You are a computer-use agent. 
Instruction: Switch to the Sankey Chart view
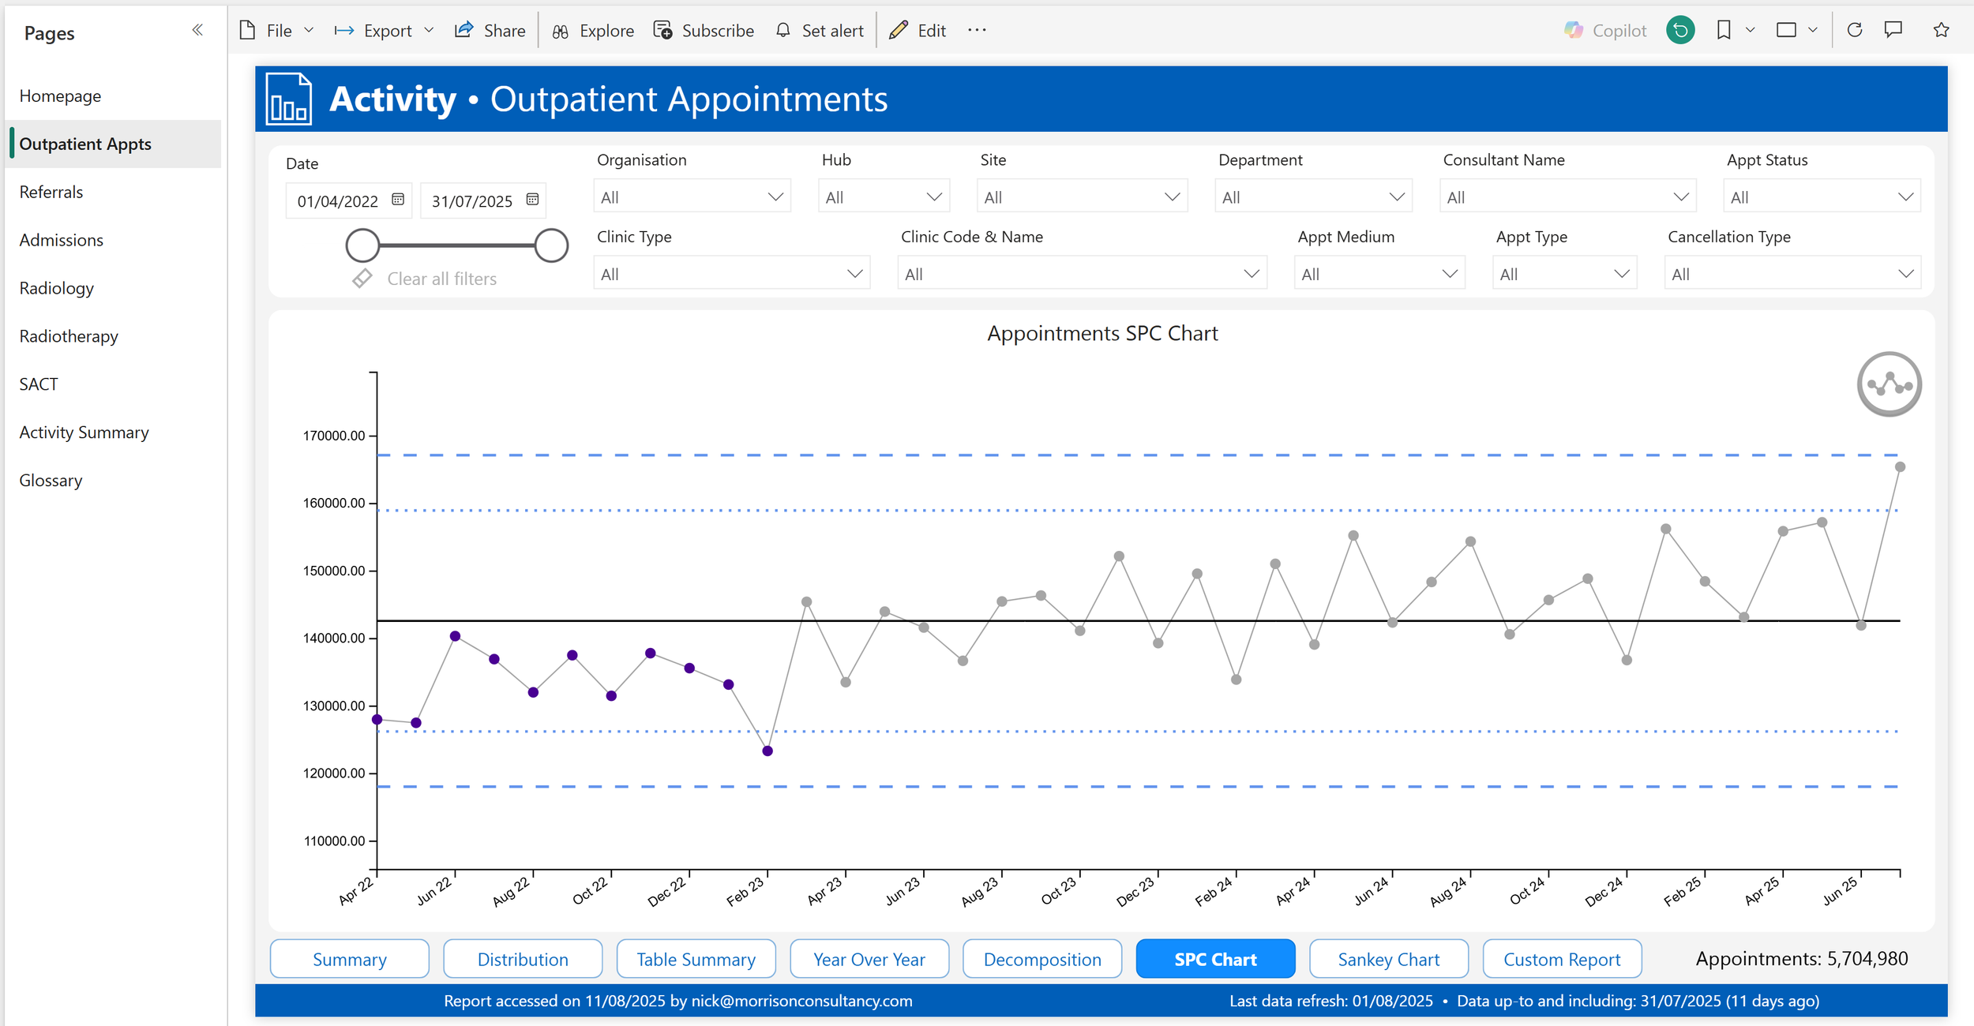(1388, 959)
